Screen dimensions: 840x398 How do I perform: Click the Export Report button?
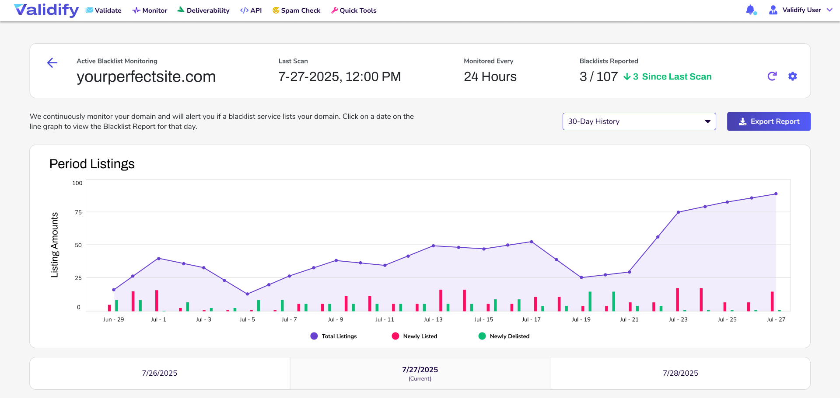[768, 121]
